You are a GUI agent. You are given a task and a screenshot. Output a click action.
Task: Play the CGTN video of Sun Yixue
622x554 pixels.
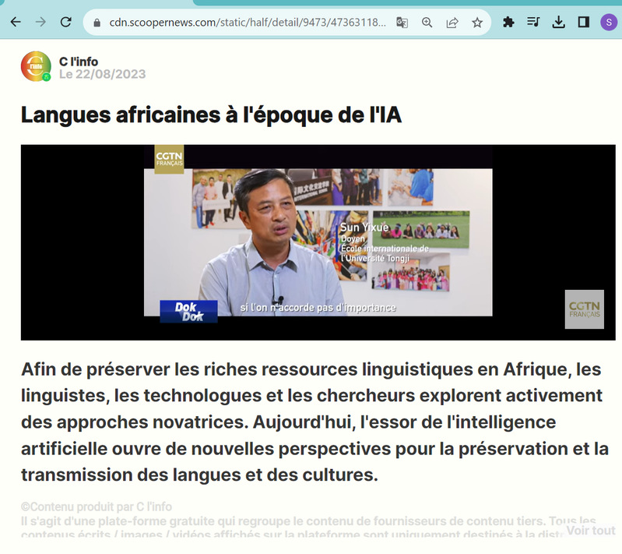[x=318, y=242]
